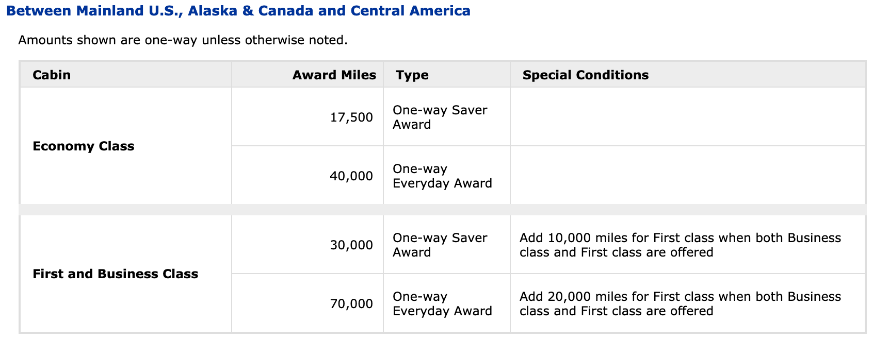Click the 70,000 award miles value
873x340 pixels.
351,304
